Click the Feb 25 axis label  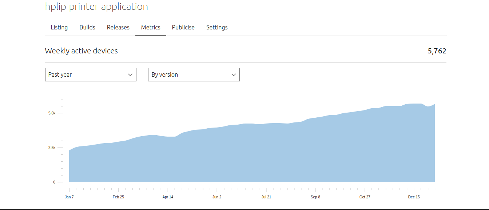coord(118,197)
